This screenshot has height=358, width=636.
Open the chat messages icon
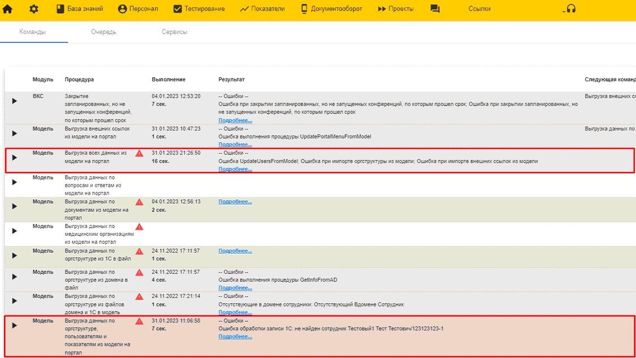click(435, 9)
